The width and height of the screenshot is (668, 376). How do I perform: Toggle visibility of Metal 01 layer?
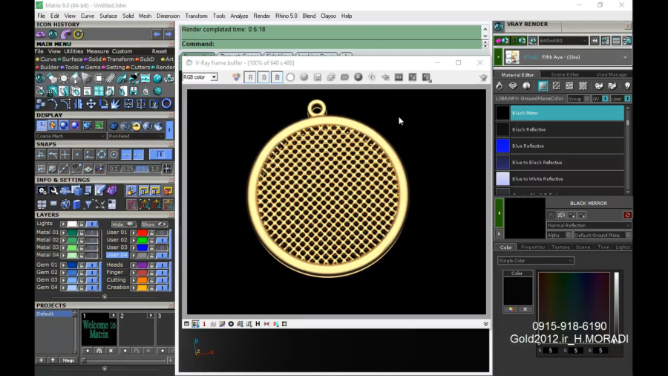(x=92, y=233)
